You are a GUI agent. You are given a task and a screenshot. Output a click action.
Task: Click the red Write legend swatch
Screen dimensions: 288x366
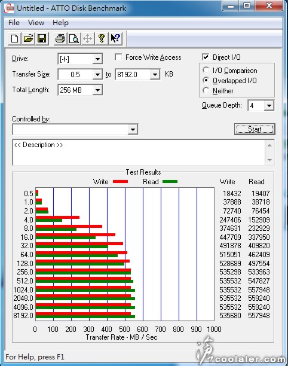[120, 182]
